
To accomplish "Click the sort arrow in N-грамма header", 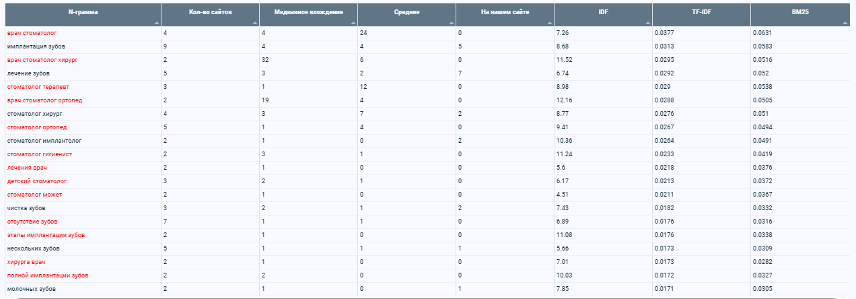I will (157, 23).
